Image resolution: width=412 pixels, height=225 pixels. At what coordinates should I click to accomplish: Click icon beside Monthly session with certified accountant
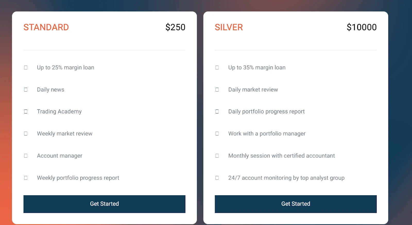click(217, 156)
